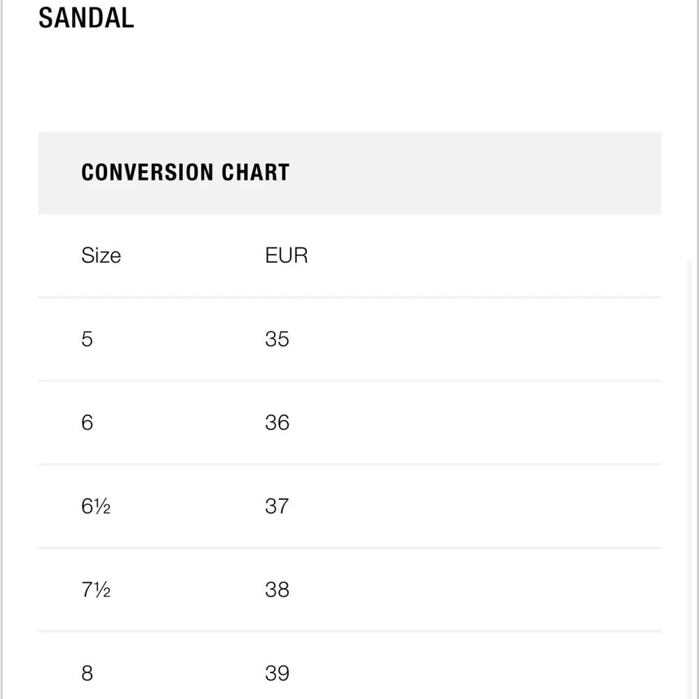
Task: Select the size 6½ row cell
Action: pyautogui.click(x=95, y=506)
